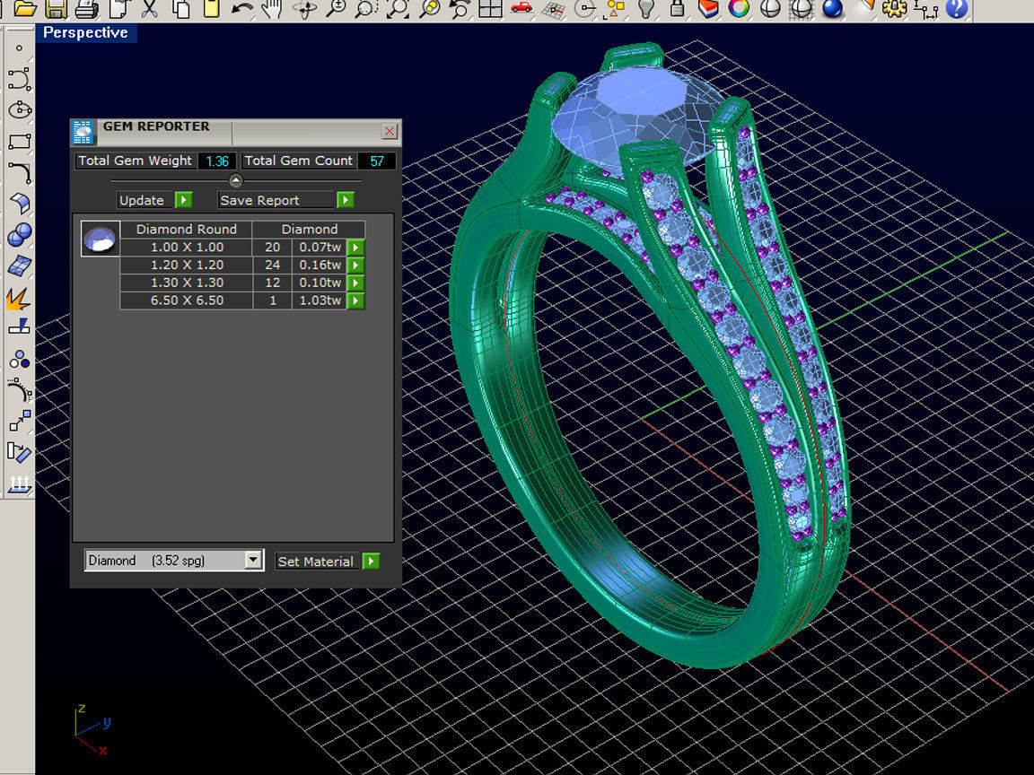1034x775 pixels.
Task: Click the blue Render sphere icon
Action: (x=832, y=9)
